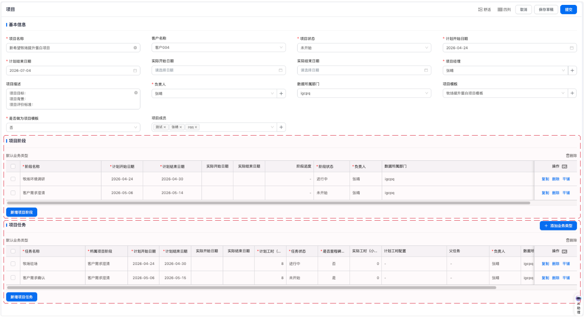Open the 负责人 dropdown showing 张晴
585x319 pixels.
tap(214, 93)
